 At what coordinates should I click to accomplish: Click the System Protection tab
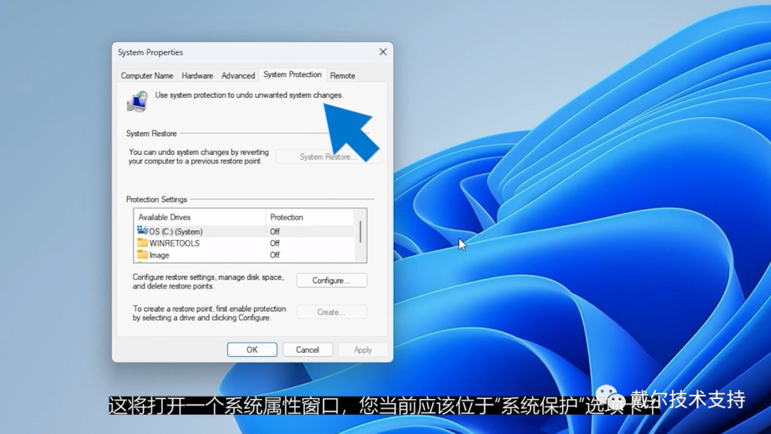(293, 75)
